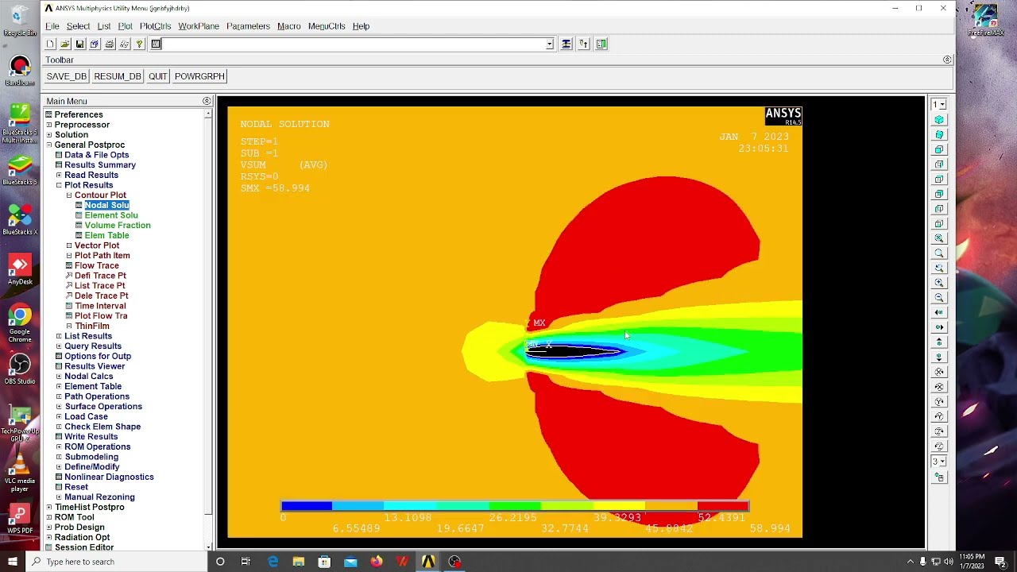
Task: Open the Recycle Bin desktop icon
Action: 20,21
